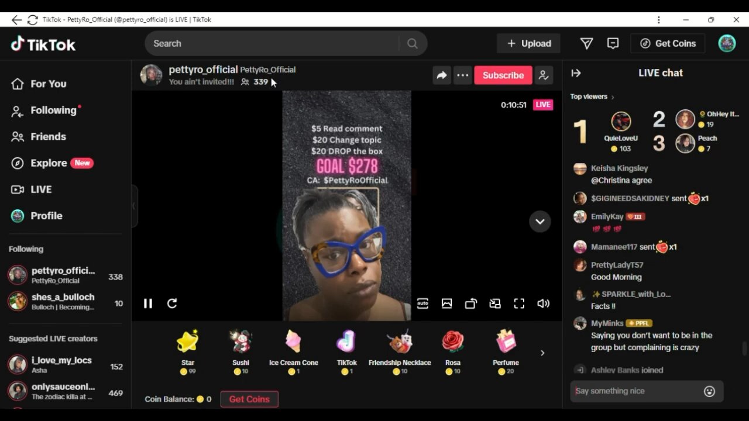Open the direct messages paper plane icon
Image resolution: width=749 pixels, height=421 pixels.
click(x=586, y=43)
